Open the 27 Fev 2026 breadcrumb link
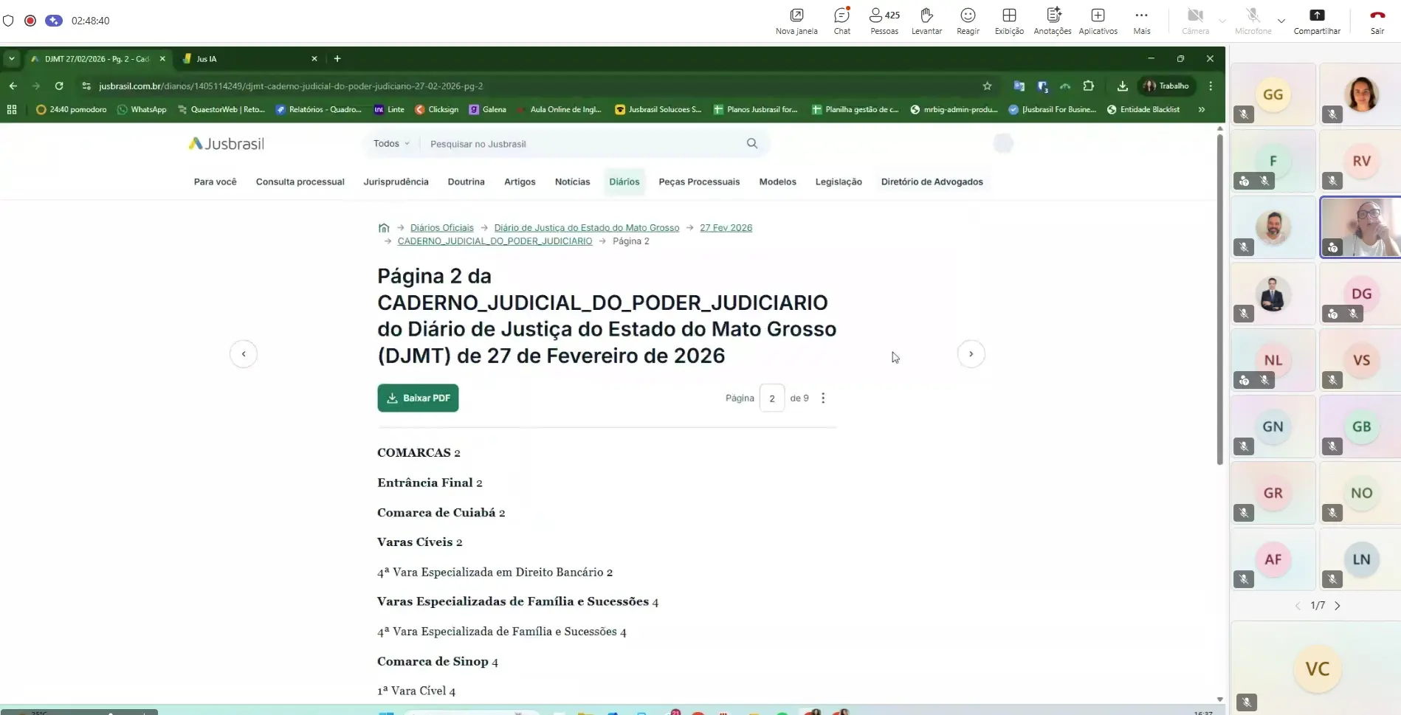1401x715 pixels. tap(726, 228)
